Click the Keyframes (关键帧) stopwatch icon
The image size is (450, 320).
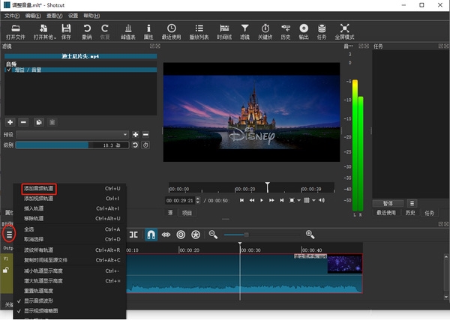(x=265, y=29)
